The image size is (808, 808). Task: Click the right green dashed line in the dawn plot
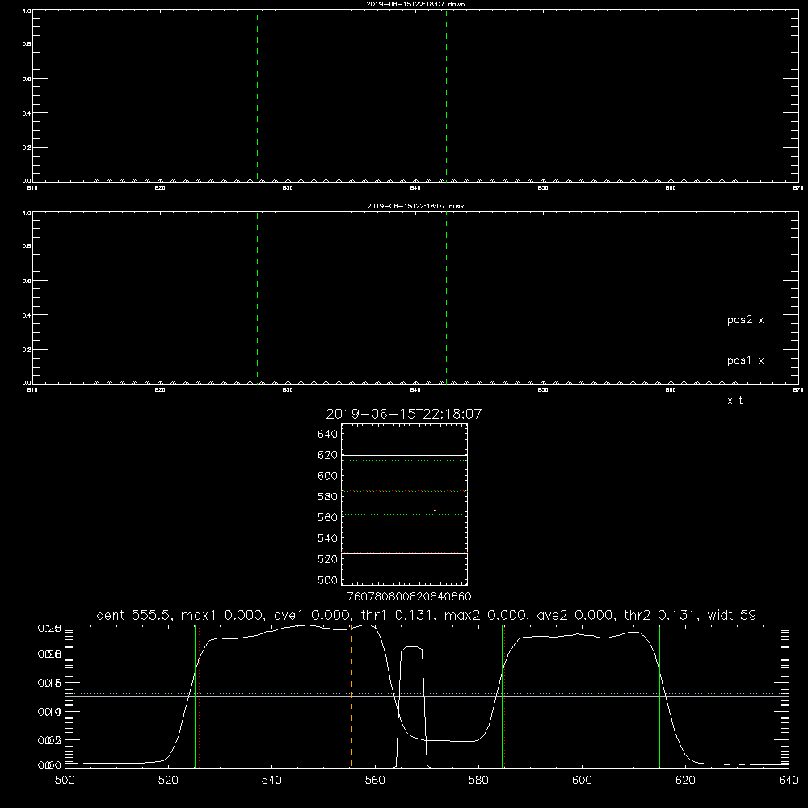(x=446, y=95)
